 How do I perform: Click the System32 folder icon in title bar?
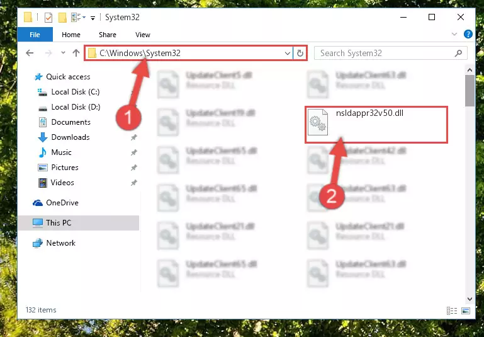[28, 17]
